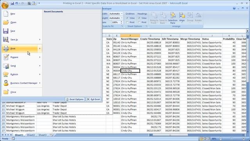The image size is (250, 141).
Task: Select Publish in the Office menu
Action: pyautogui.click(x=22, y=74)
